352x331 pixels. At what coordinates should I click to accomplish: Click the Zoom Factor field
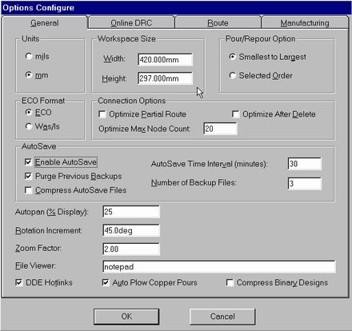click(131, 249)
